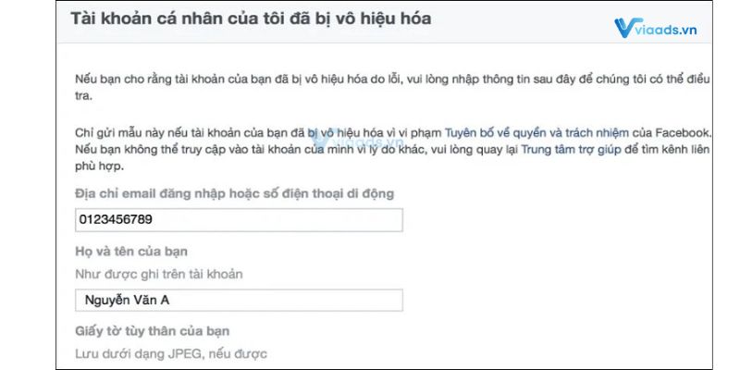Click the text "phù hợp." ending the paragraph
The height and width of the screenshot is (370, 740).
coord(97,166)
